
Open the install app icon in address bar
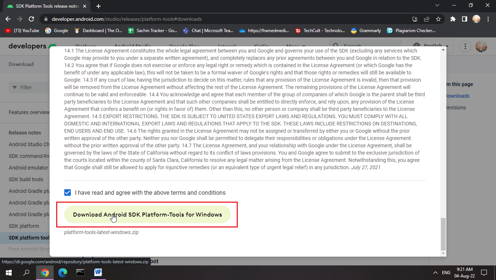pyautogui.click(x=415, y=19)
